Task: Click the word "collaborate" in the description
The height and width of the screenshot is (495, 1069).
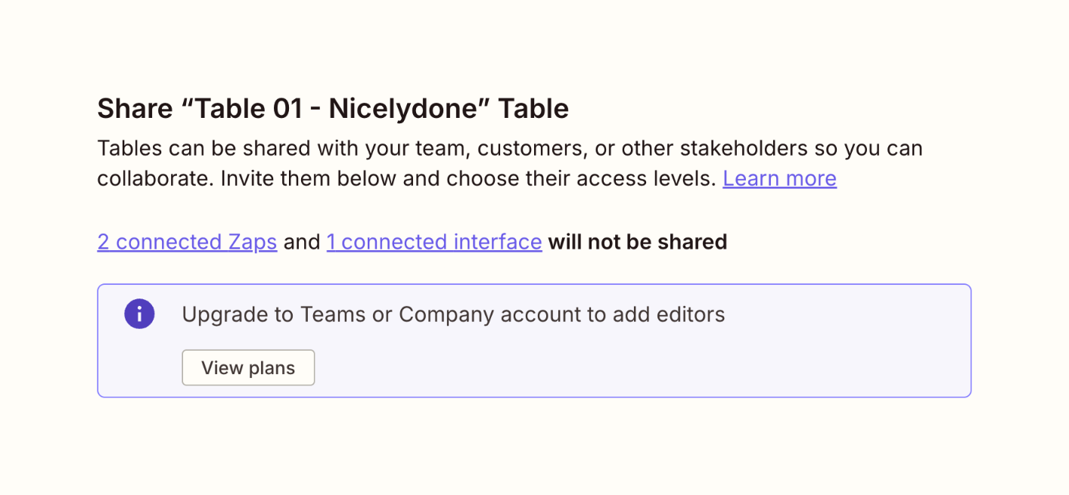Action: [149, 178]
